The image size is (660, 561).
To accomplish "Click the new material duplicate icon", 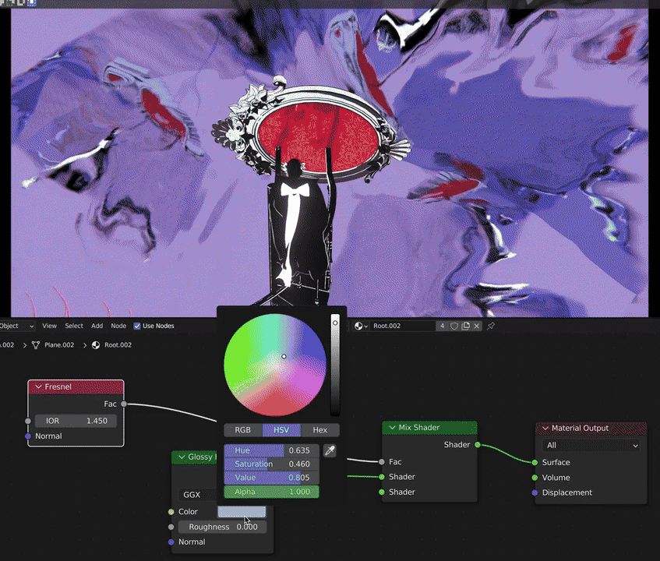I will (x=466, y=326).
